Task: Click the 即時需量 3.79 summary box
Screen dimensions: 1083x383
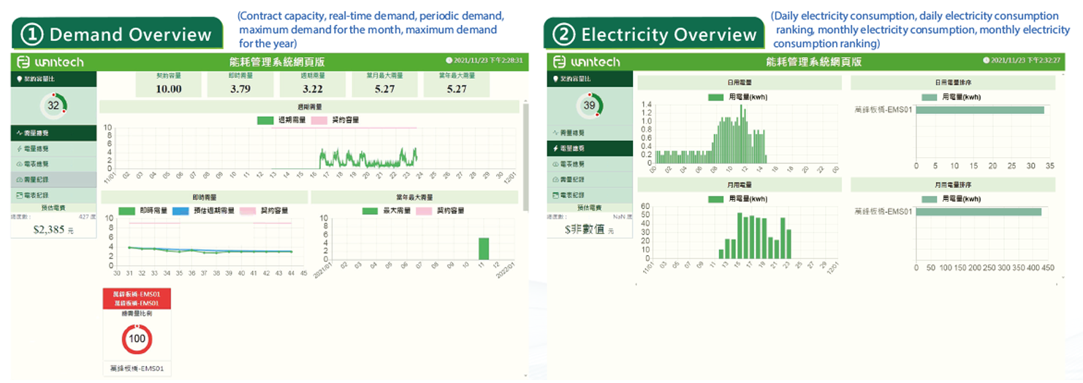Action: [241, 85]
